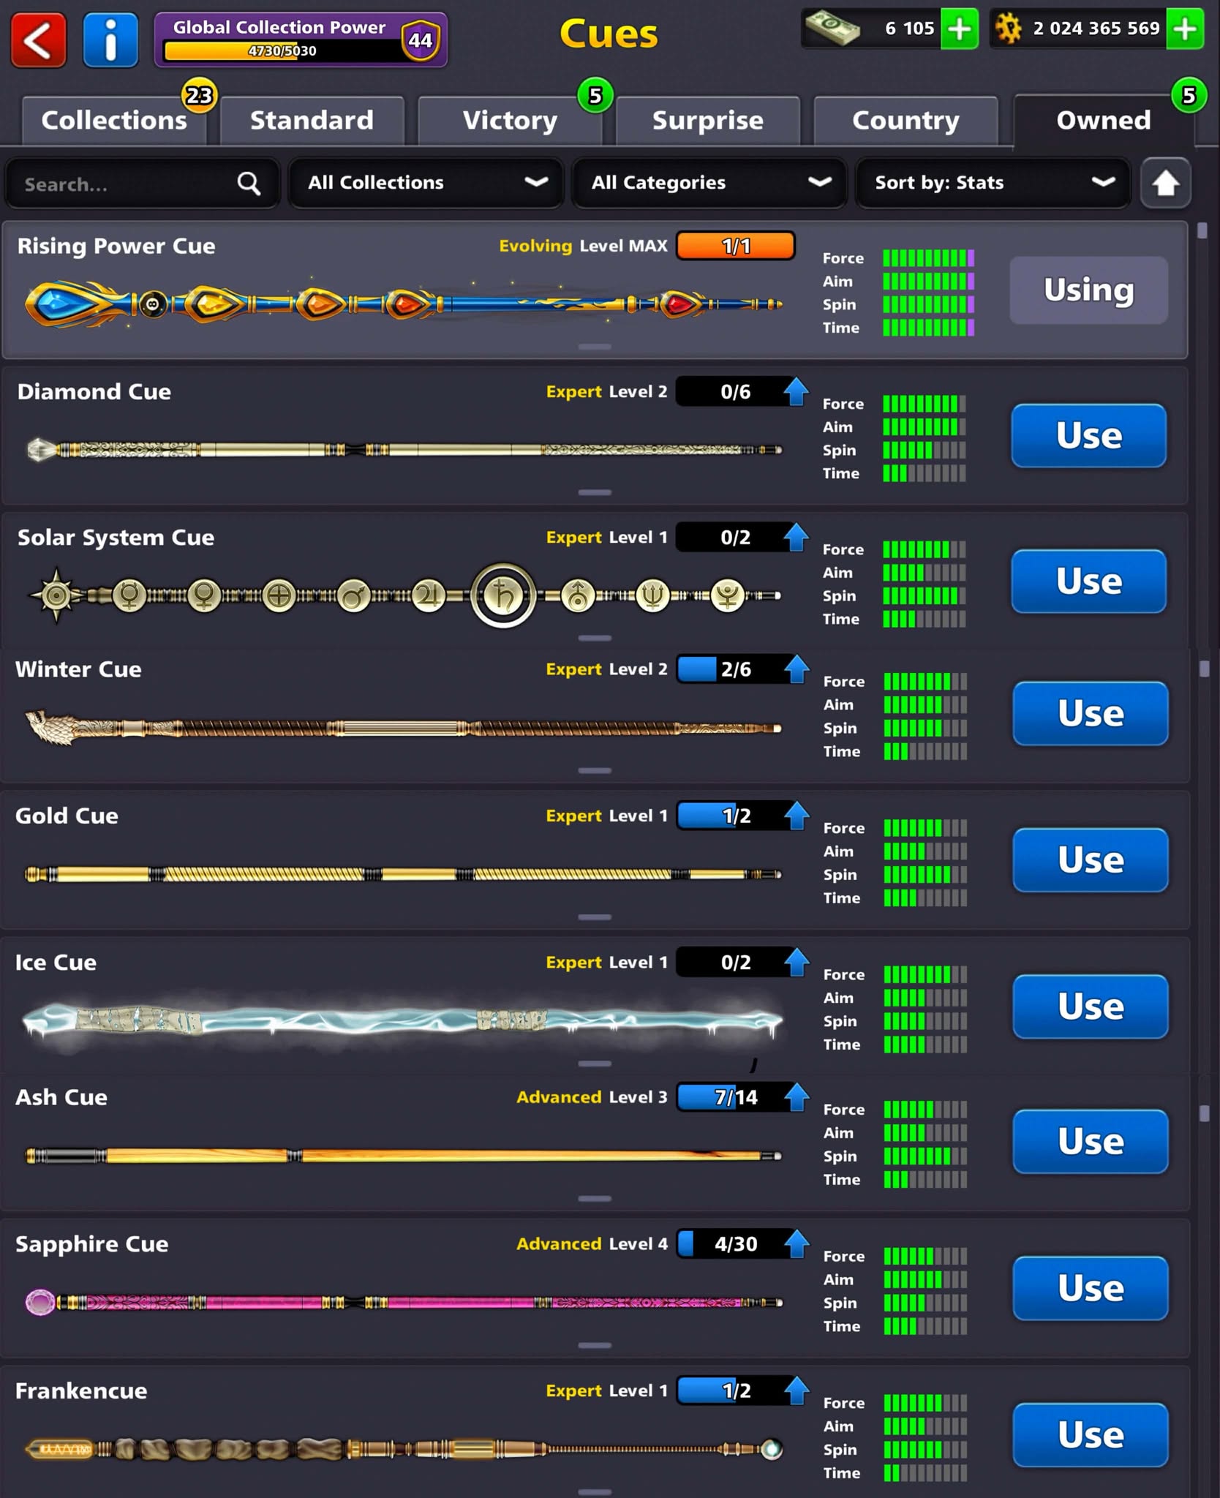Use the Solar System Cue
The height and width of the screenshot is (1498, 1220).
pos(1088,581)
